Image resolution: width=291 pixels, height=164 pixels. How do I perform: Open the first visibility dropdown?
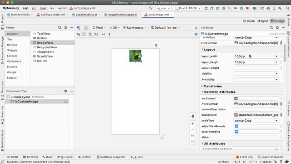pos(276,74)
